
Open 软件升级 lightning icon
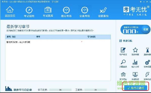[x=147, y=74]
